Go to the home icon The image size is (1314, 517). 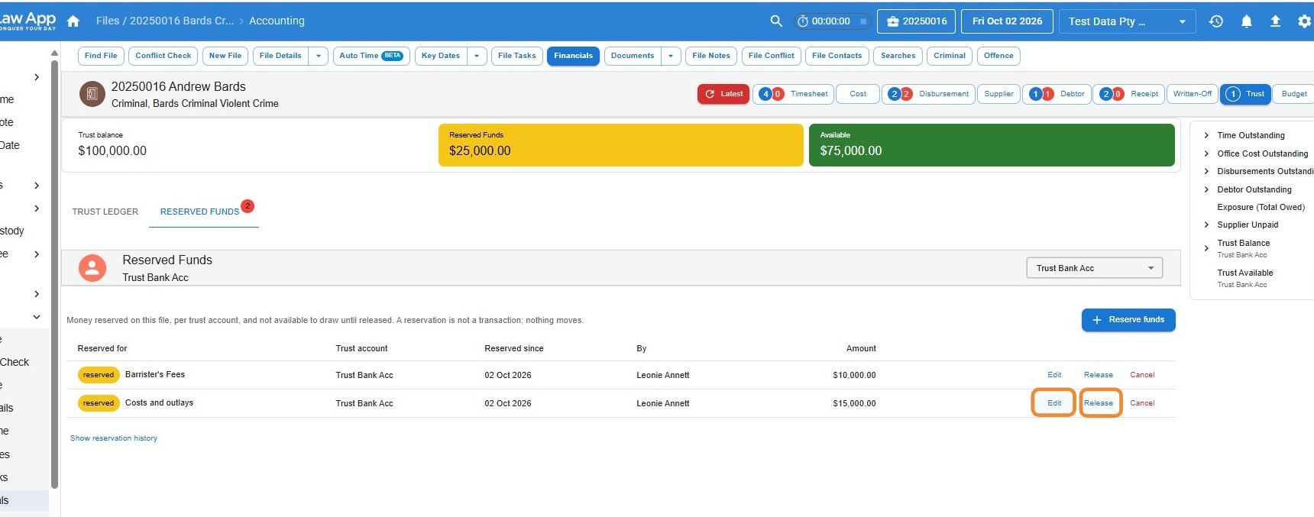(x=73, y=21)
